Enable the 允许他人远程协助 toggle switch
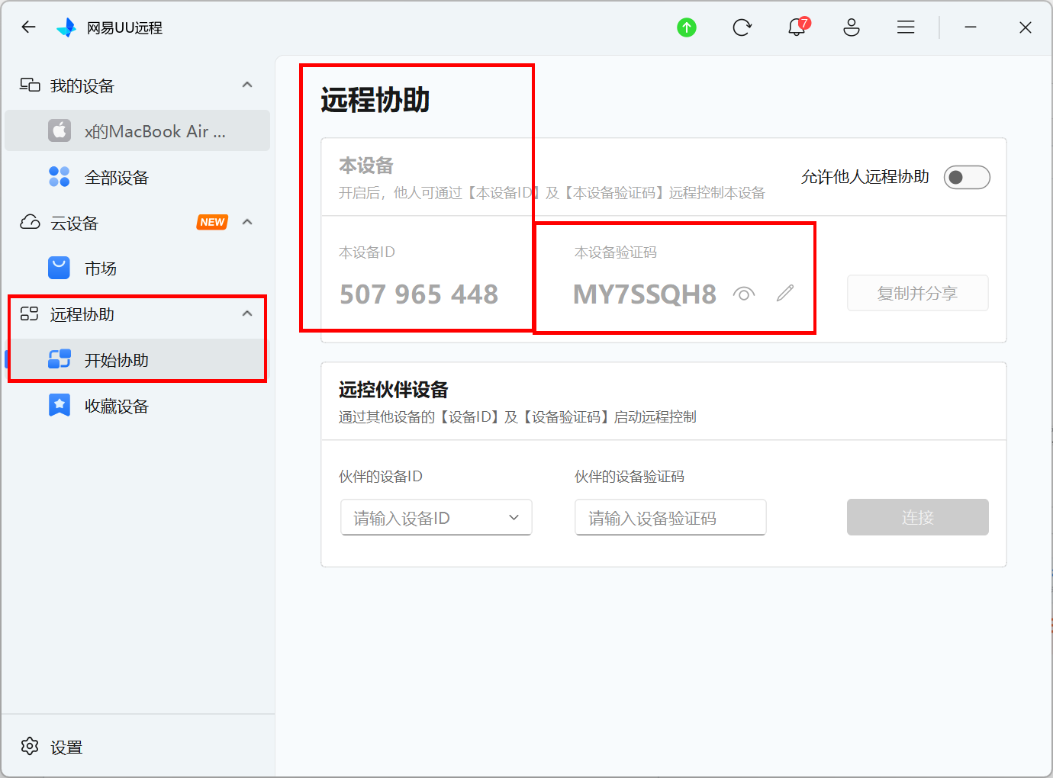The image size is (1053, 778). point(967,178)
